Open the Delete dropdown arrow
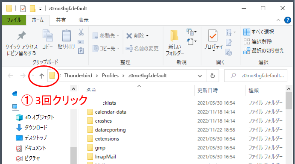 (147, 35)
